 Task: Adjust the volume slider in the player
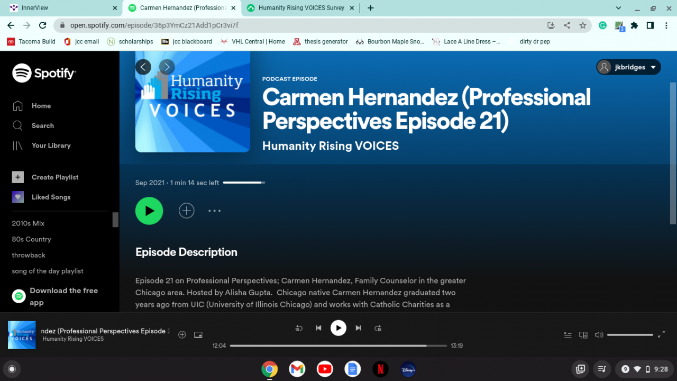tap(630, 335)
